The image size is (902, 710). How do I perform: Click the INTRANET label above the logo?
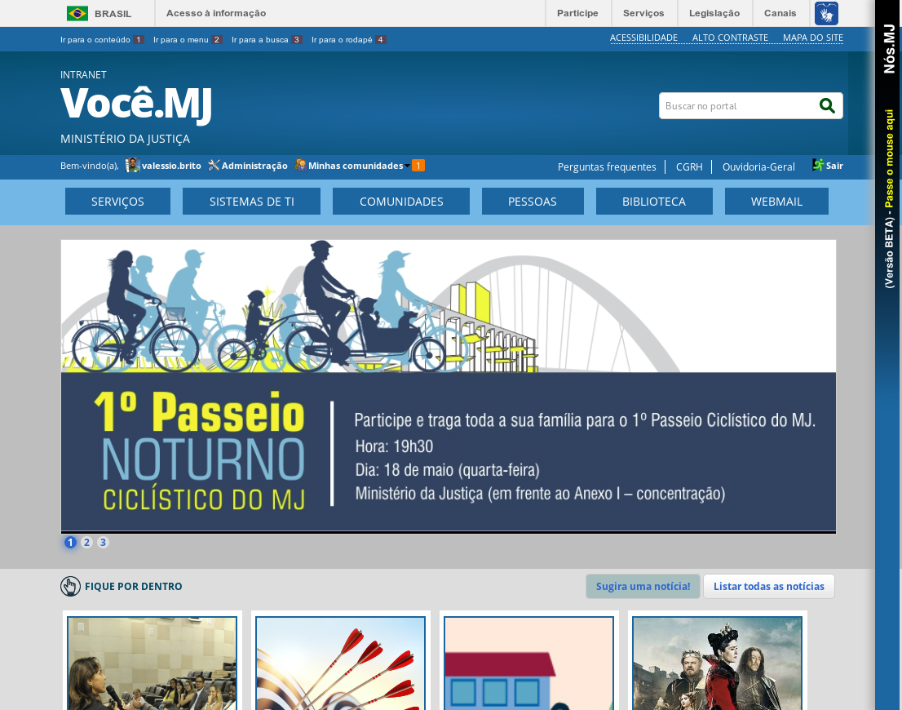[83, 75]
